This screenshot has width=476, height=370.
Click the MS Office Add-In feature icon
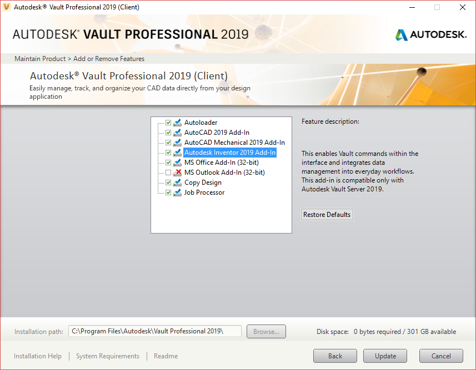pos(177,163)
